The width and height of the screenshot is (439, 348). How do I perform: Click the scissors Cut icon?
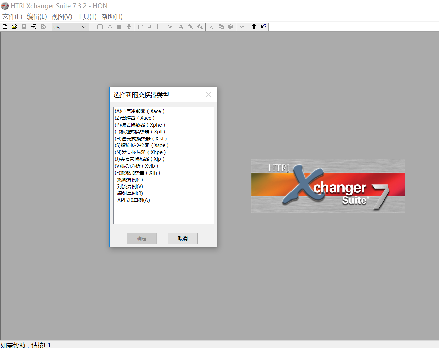212,27
